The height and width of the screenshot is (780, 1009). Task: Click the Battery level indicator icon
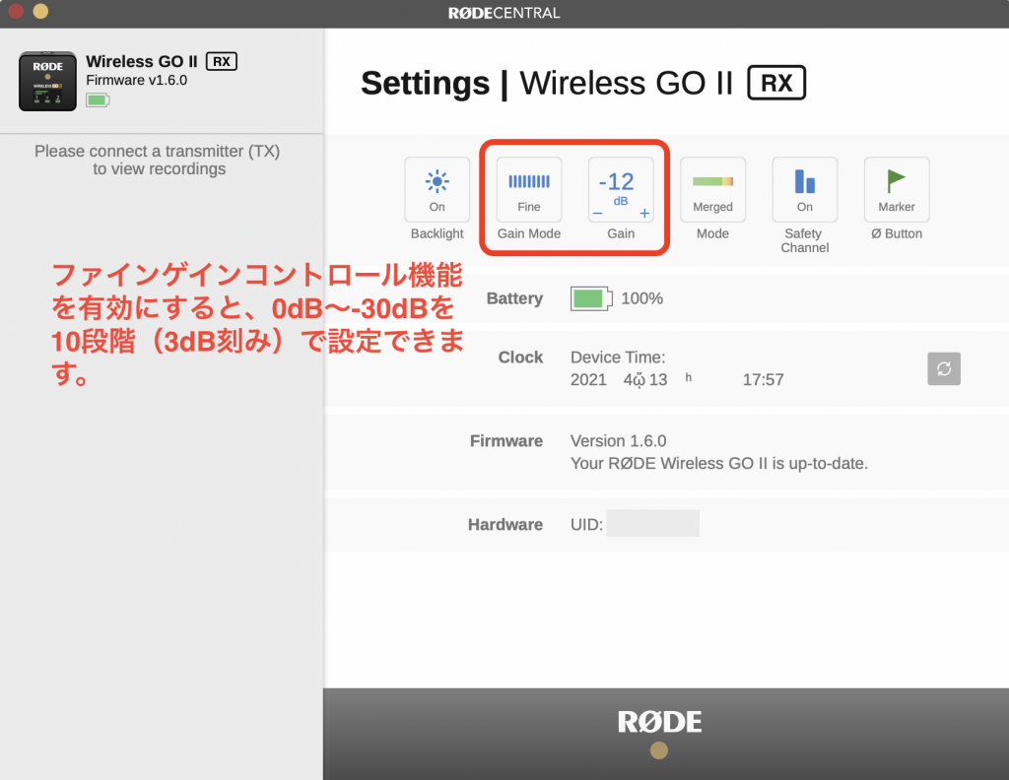coord(591,298)
